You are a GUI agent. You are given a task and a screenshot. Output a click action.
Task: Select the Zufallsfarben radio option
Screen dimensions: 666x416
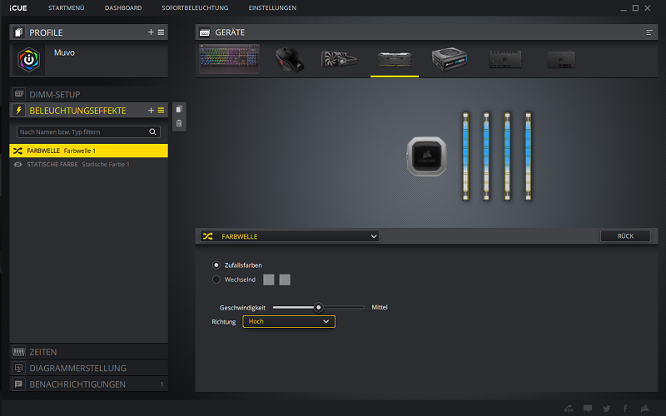216,265
